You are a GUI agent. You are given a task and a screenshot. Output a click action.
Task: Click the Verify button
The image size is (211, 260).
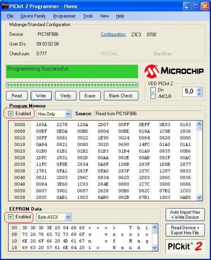coord(66,96)
